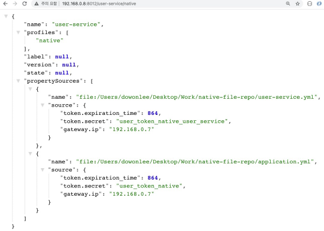Open the extension icon next to the star
Image resolution: width=324 pixels, height=231 pixels.
310,4
